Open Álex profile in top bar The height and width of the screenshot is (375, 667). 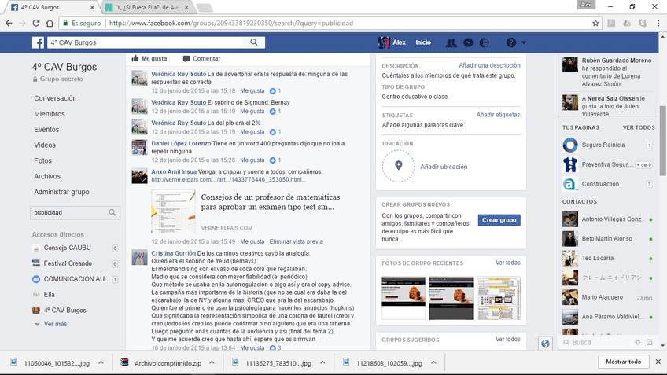(392, 42)
